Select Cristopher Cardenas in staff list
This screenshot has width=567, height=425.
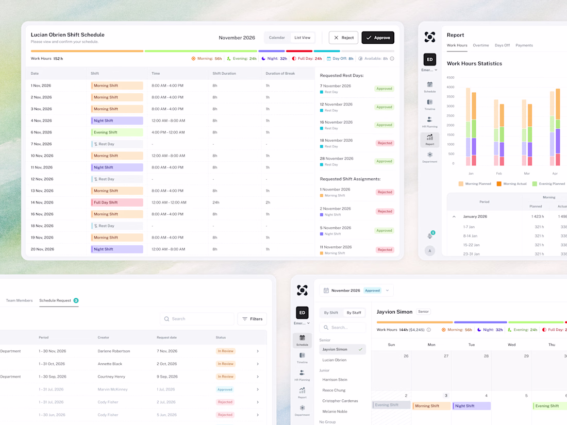(340, 401)
